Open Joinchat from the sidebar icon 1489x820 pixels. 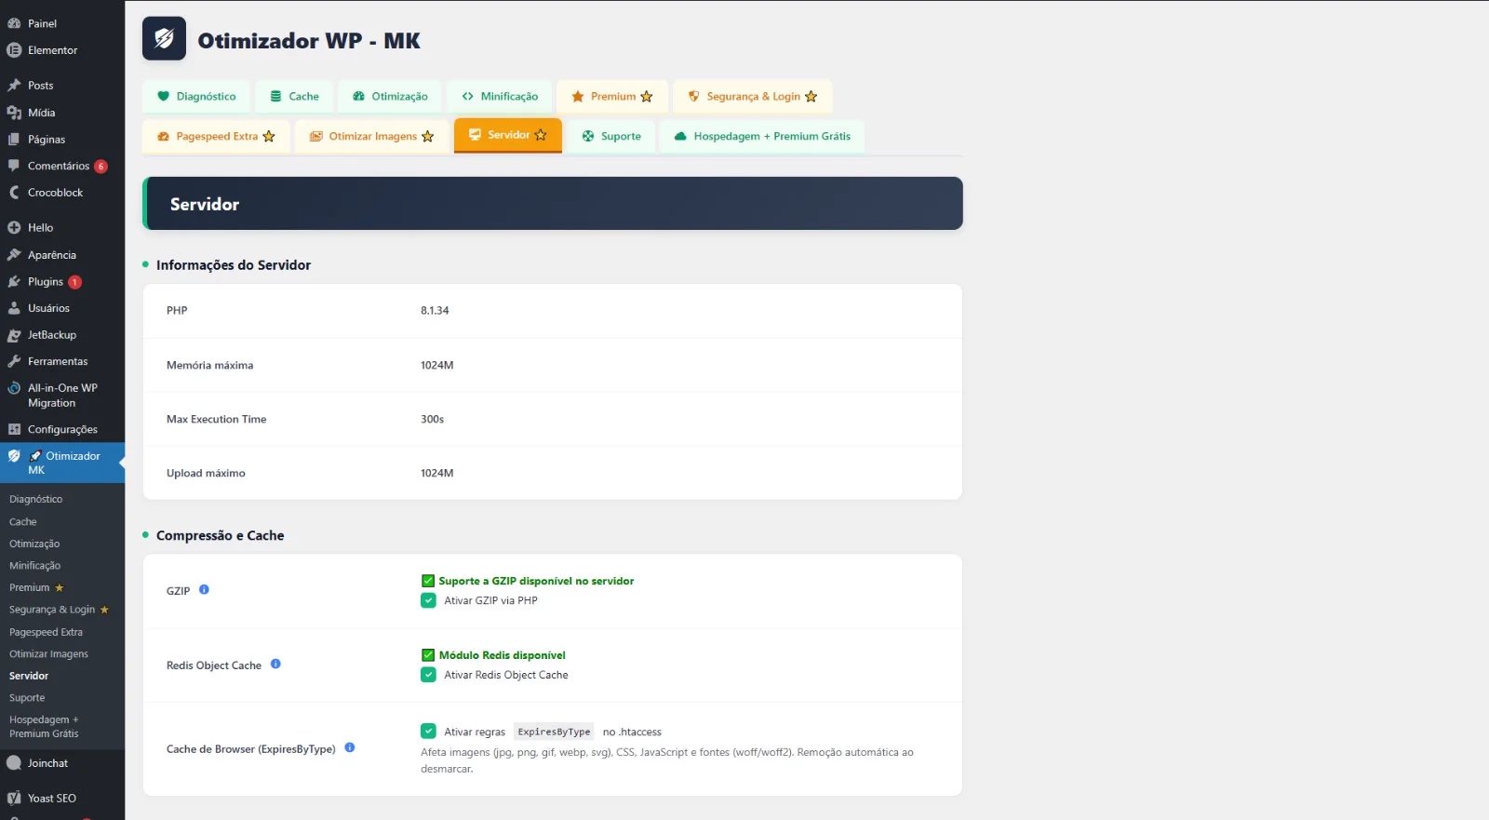tap(14, 763)
